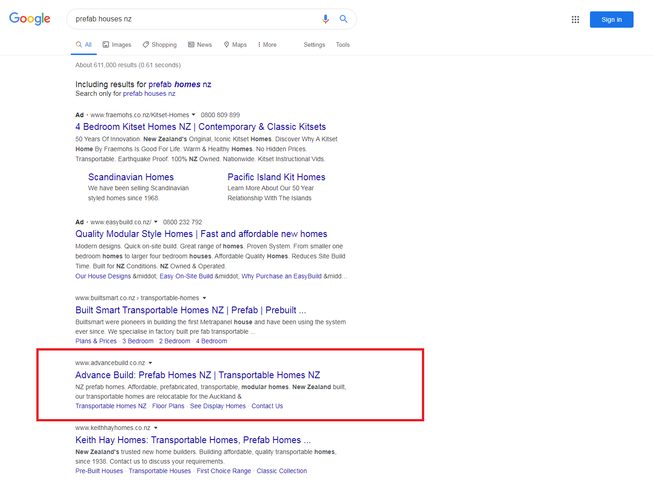Open Transportable Houses sitelink
This screenshot has width=654, height=489.
160,471
